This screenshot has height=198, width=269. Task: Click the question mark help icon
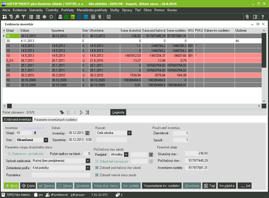point(263,17)
